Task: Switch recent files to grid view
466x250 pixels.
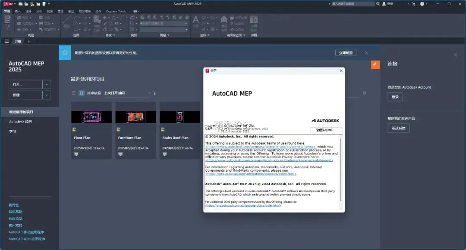Action: click(82, 93)
